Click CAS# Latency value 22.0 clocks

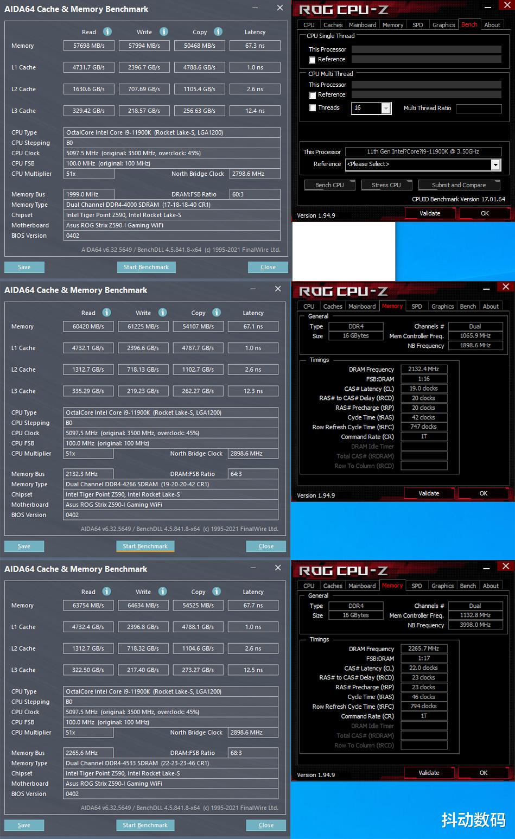[424, 668]
